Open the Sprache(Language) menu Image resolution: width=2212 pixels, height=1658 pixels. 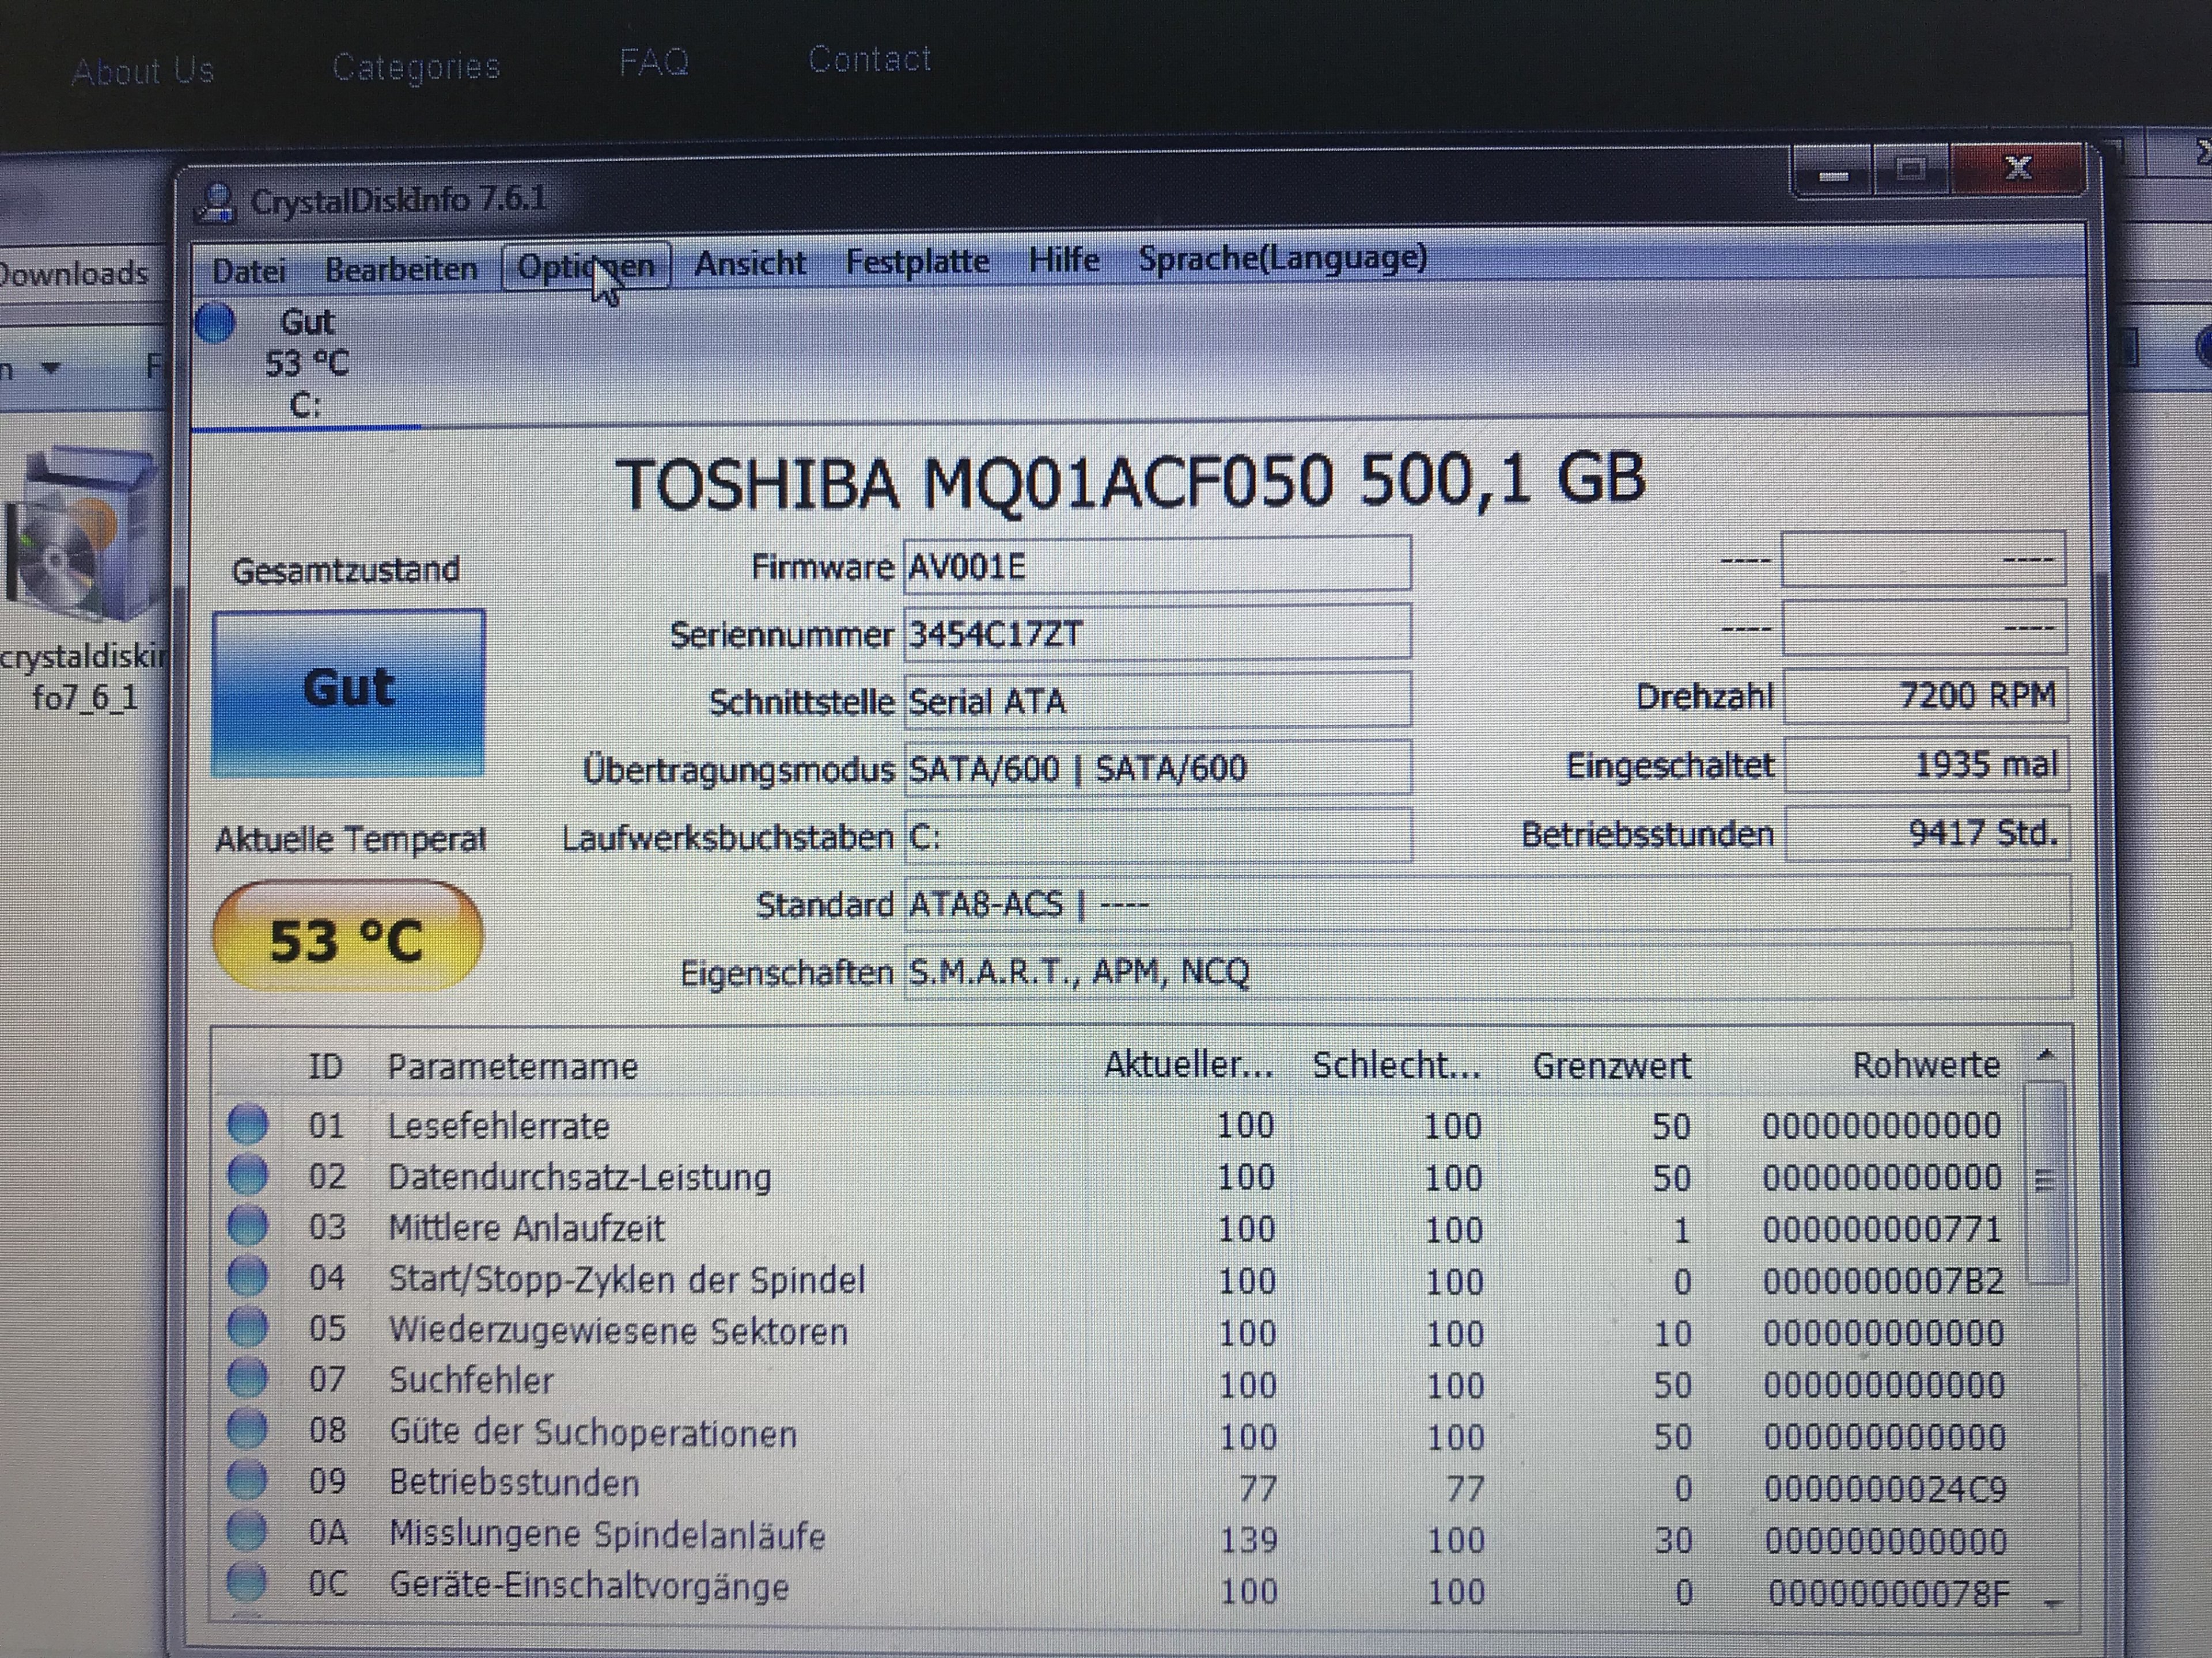1282,258
